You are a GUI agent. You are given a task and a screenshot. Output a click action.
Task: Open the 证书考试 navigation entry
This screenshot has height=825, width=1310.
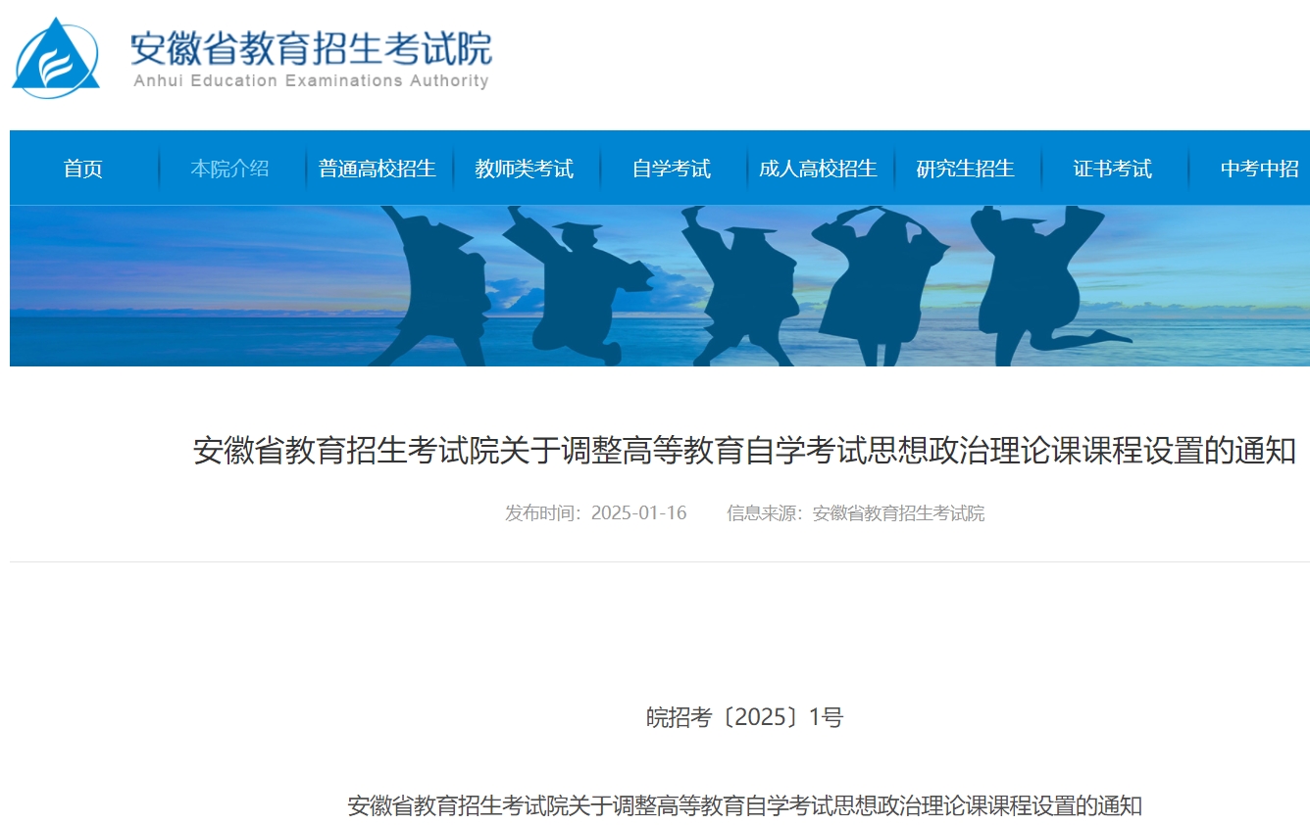tap(1109, 168)
